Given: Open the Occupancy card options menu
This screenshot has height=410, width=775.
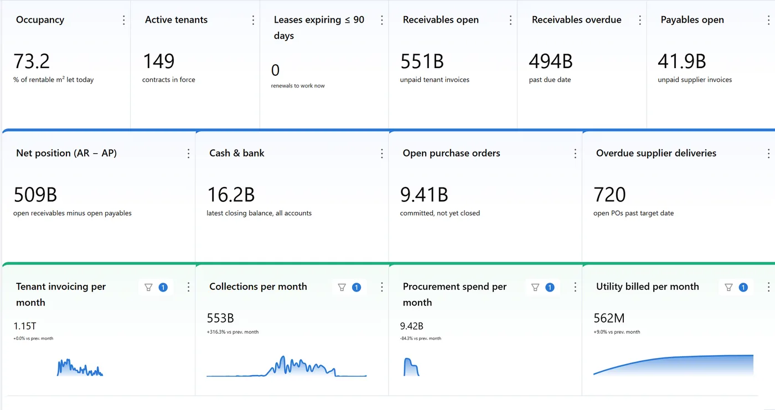Looking at the screenshot, I should pyautogui.click(x=123, y=20).
